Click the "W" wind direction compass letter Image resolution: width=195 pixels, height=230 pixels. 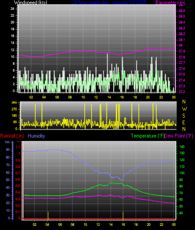point(184,109)
